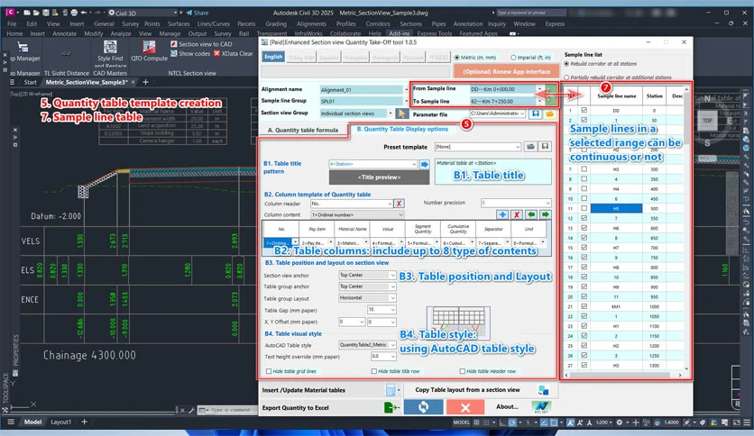This screenshot has width=754, height=436.
Task: Click Copy Table layout from section view icon
Action: click(x=543, y=390)
